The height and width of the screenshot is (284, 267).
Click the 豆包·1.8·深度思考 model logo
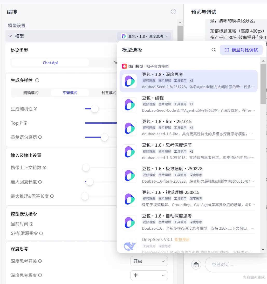[x=129, y=81]
